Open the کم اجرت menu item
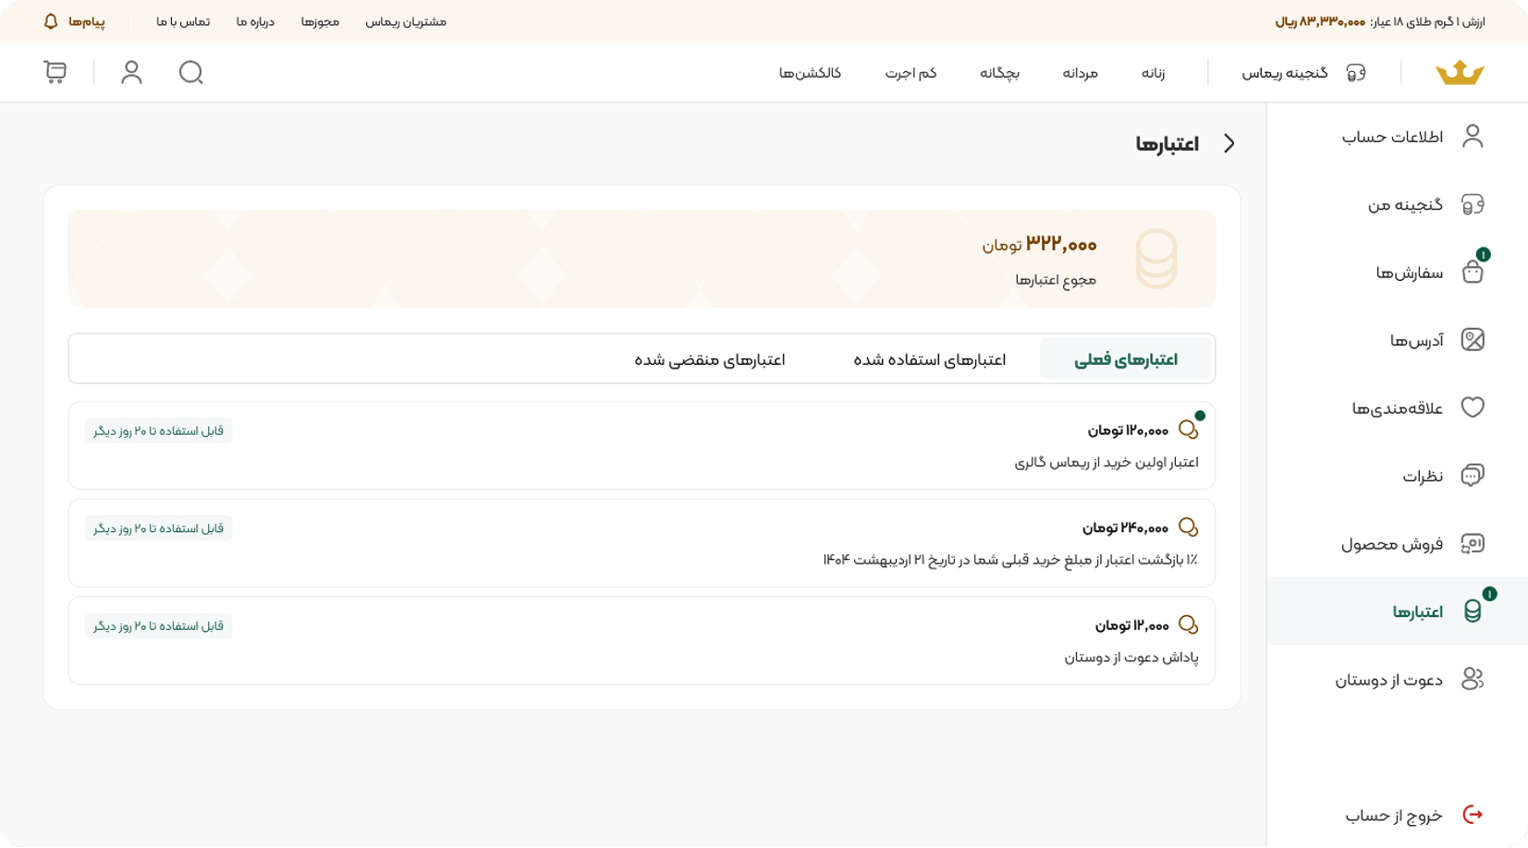 911,73
